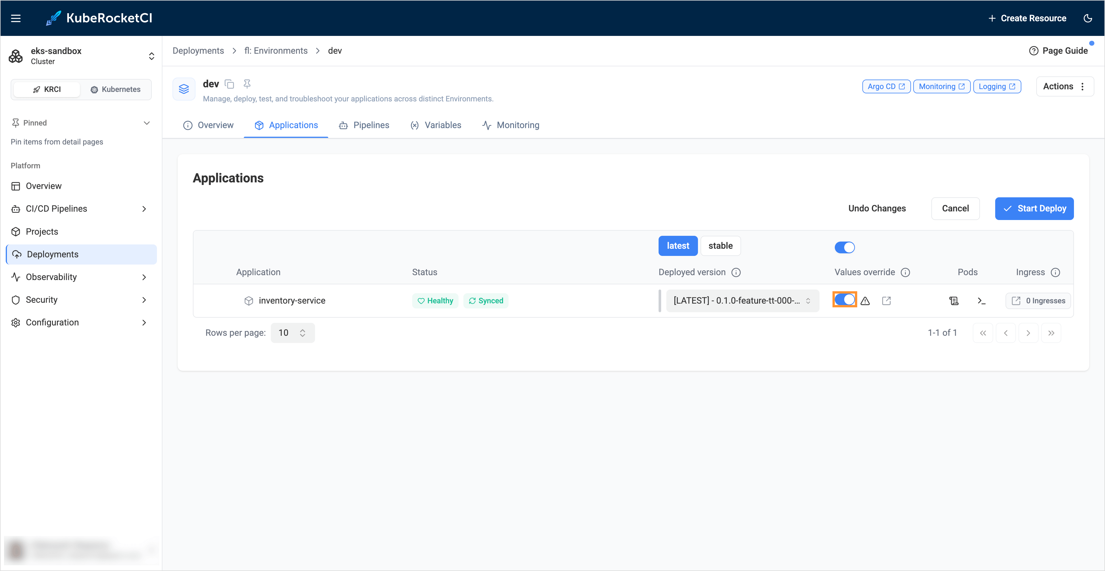
Task: Click the Application column header
Action: pyautogui.click(x=258, y=272)
